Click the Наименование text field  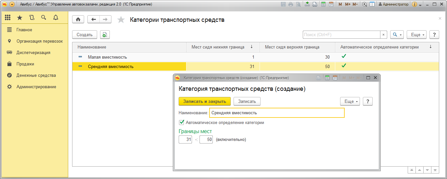click(x=276, y=113)
